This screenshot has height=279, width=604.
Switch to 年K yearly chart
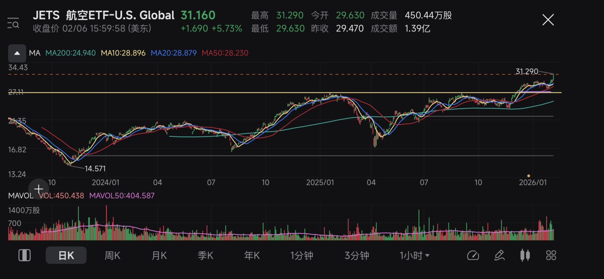click(x=252, y=256)
